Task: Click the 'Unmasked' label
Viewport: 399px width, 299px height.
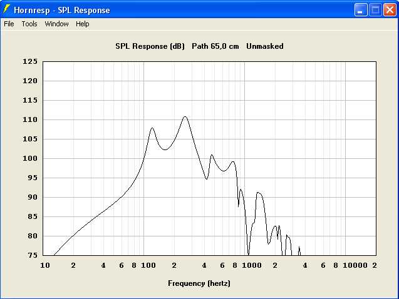Action: pos(265,46)
